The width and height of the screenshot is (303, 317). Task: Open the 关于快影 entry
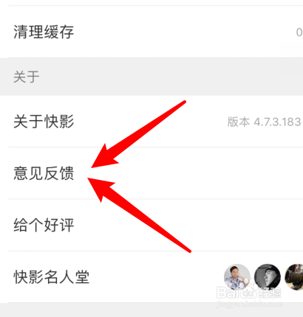tap(151, 122)
